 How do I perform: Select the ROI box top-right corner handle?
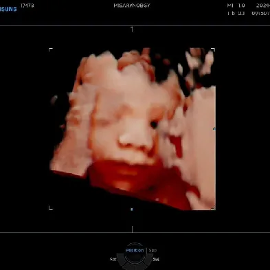point(213,49)
